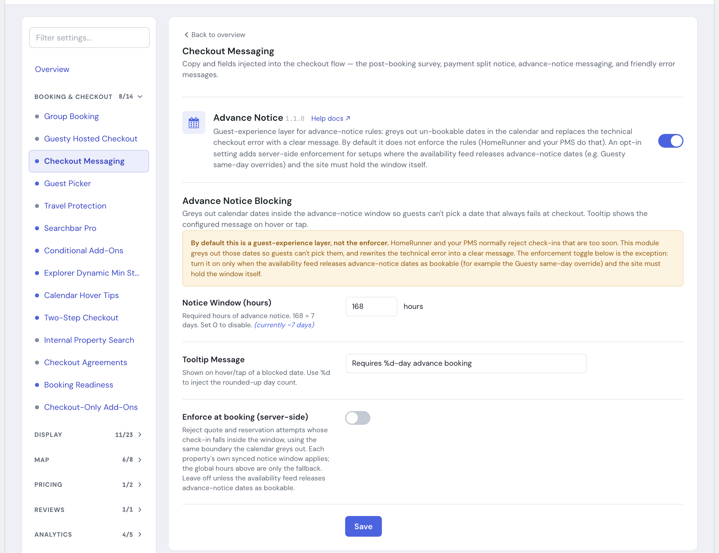Click the Notice Window hours input
719x553 pixels.
click(371, 306)
